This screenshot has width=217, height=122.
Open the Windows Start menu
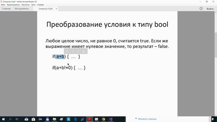(3, 119)
